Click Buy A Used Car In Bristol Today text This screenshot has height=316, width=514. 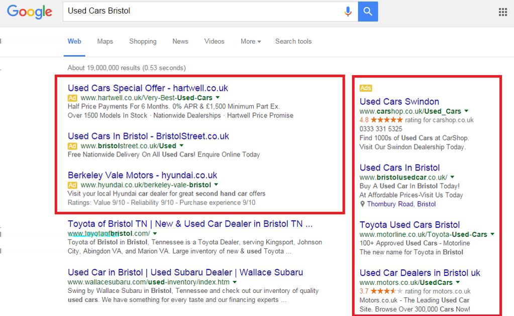(x=409, y=186)
